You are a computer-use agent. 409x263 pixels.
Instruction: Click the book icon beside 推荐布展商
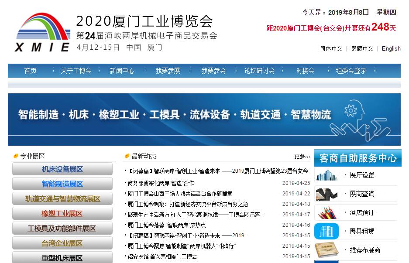click(327, 249)
